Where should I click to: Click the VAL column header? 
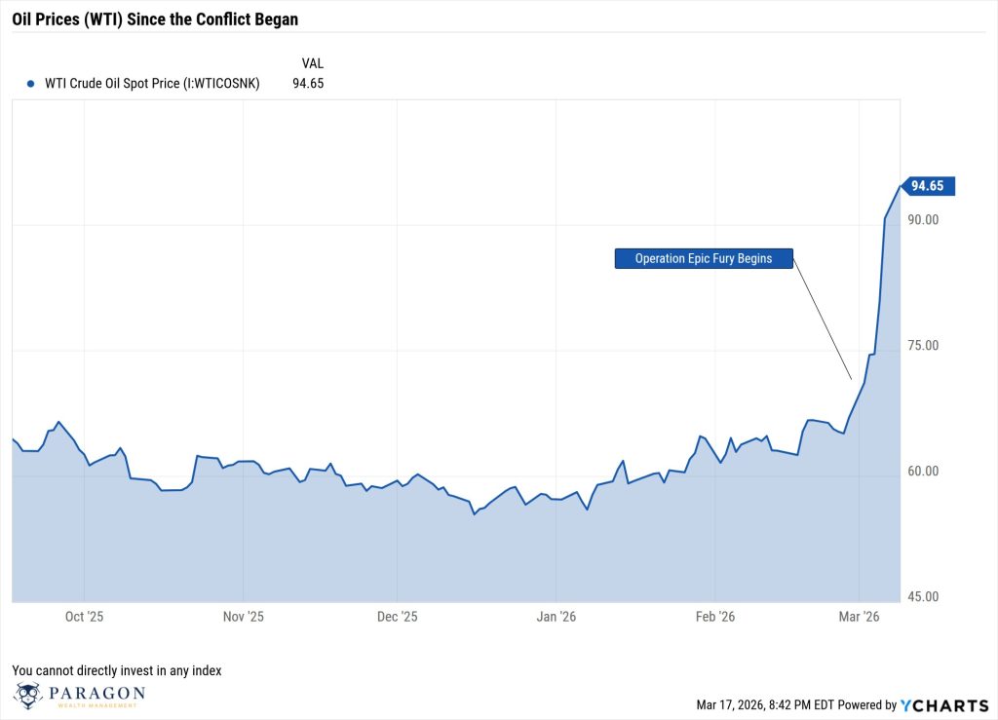click(312, 63)
